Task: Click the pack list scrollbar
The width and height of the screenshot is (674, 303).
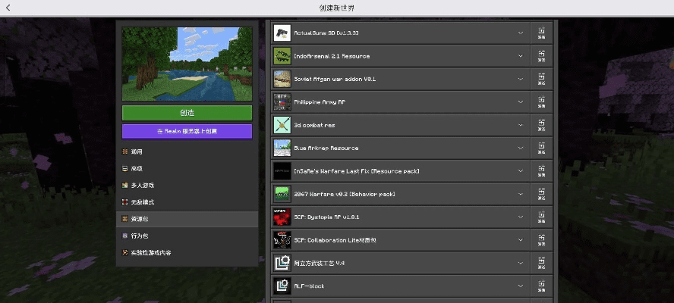Action: point(556,161)
